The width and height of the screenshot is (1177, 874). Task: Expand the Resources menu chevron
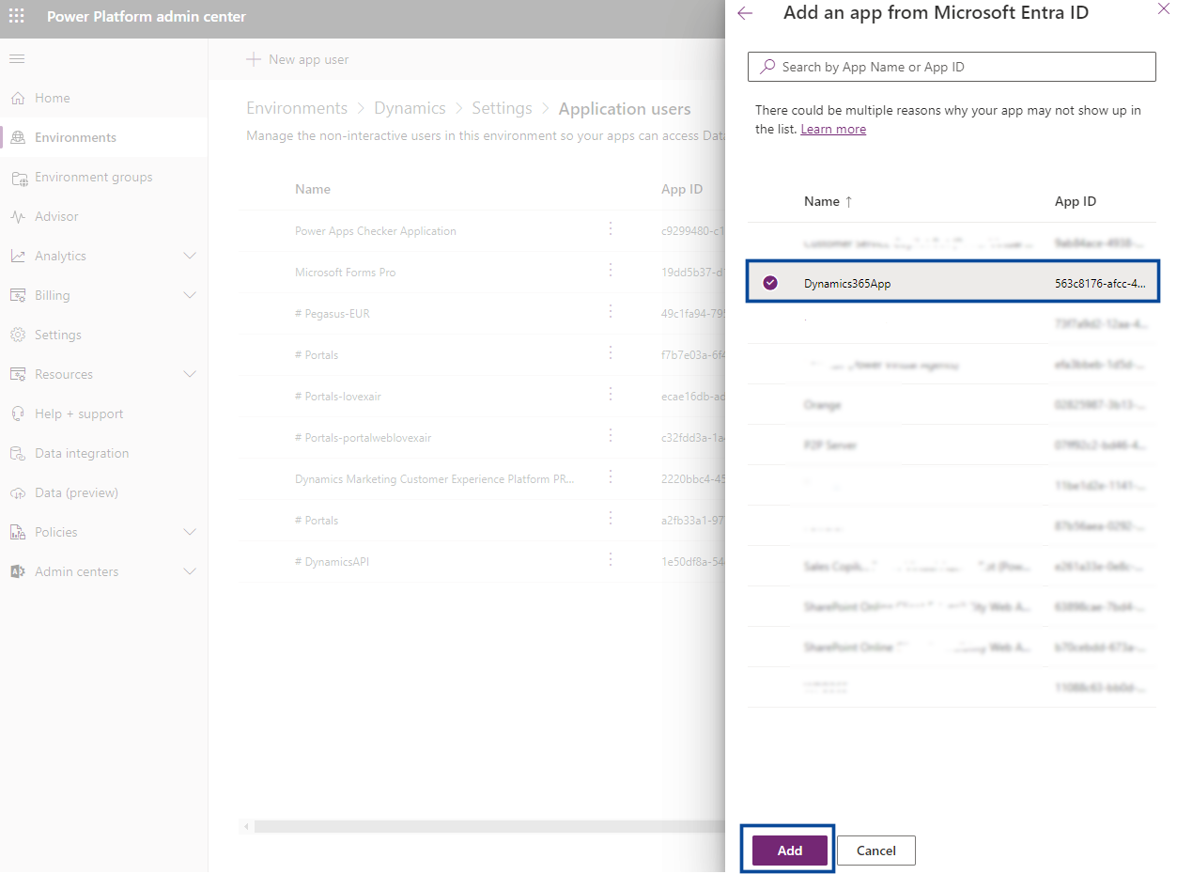[190, 374]
